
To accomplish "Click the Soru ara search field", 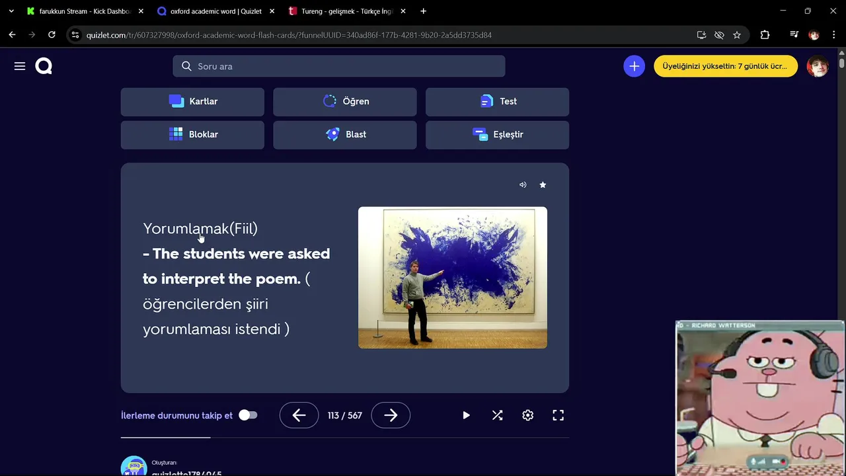I will (339, 66).
